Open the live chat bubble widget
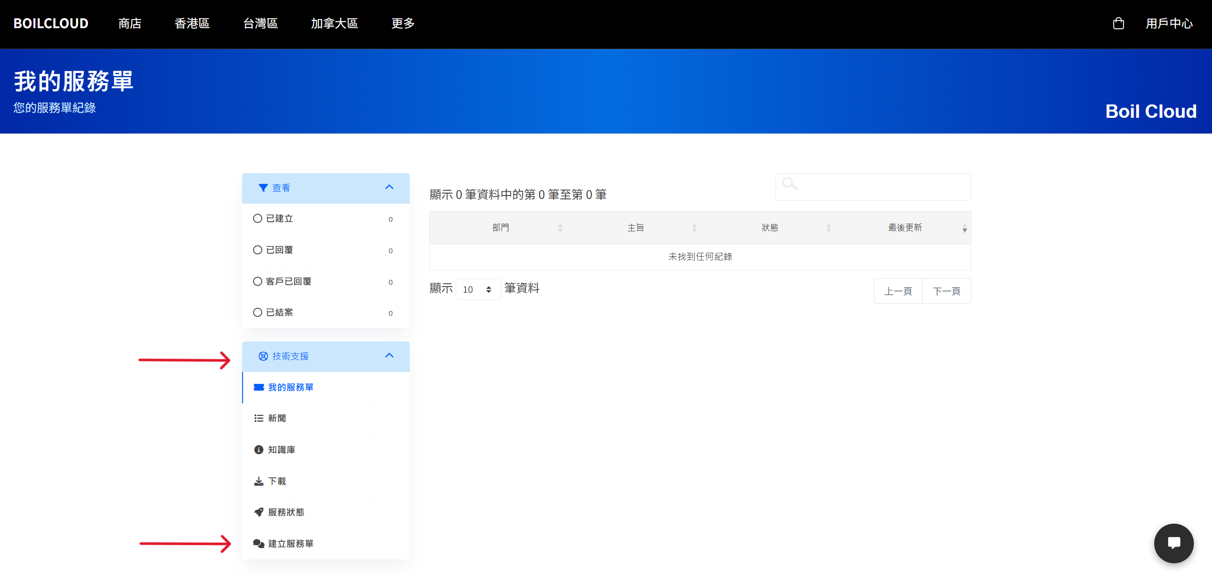Screen dimensions: 1212x579 [x=1173, y=543]
